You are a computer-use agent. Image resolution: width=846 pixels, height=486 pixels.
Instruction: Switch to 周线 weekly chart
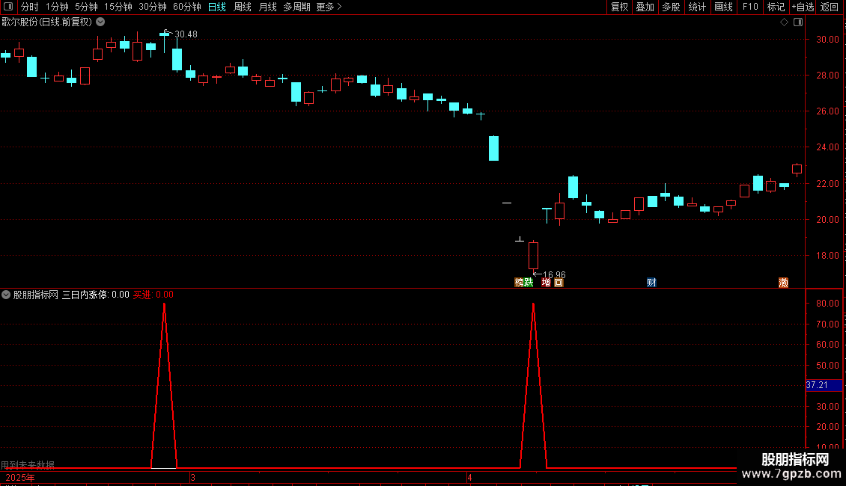tap(243, 7)
